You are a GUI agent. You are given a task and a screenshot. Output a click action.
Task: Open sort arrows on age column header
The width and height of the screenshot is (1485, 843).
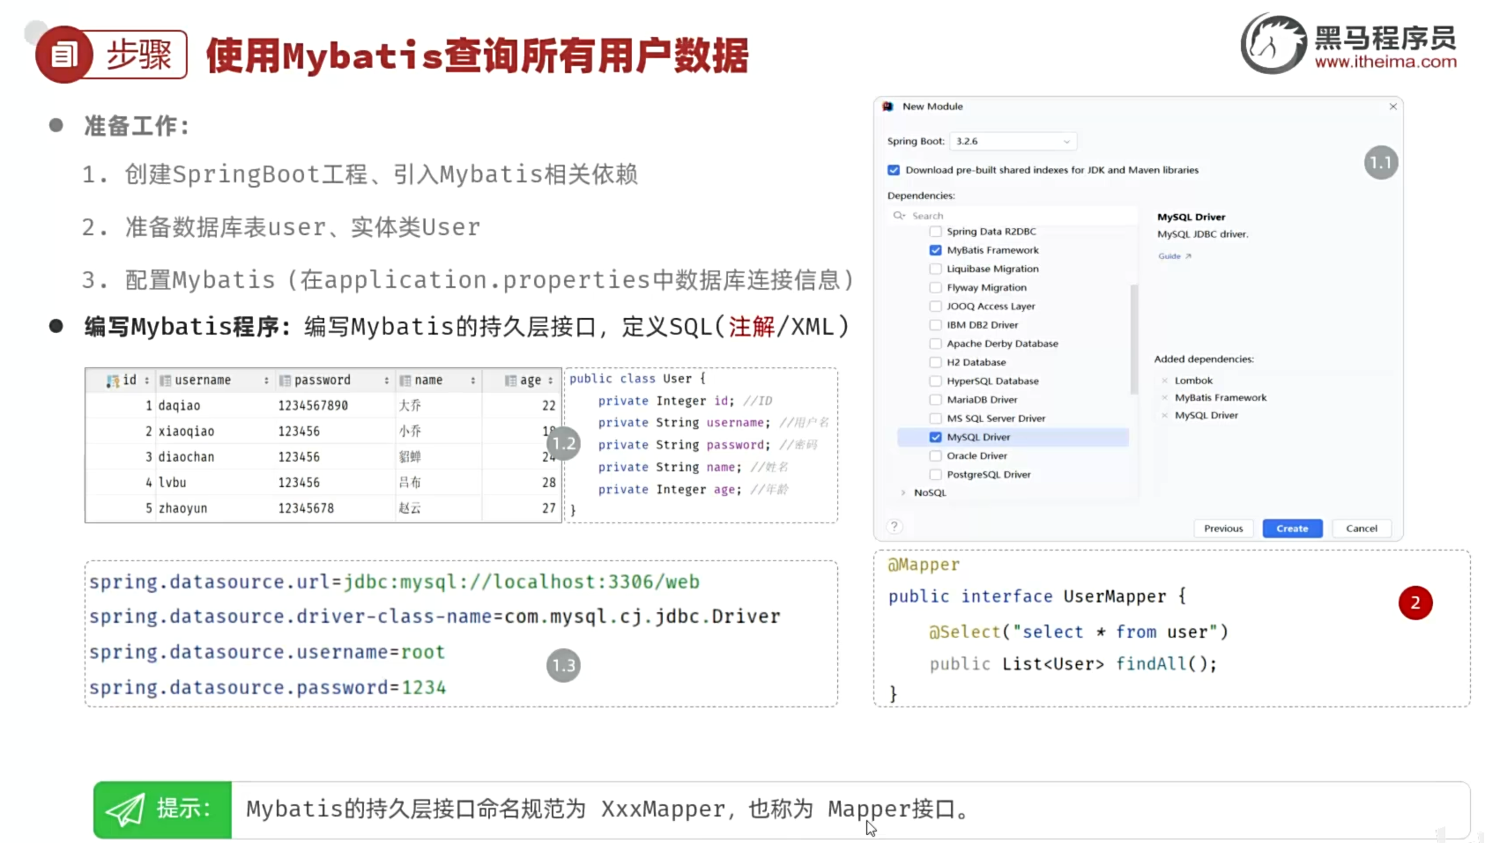pos(550,381)
